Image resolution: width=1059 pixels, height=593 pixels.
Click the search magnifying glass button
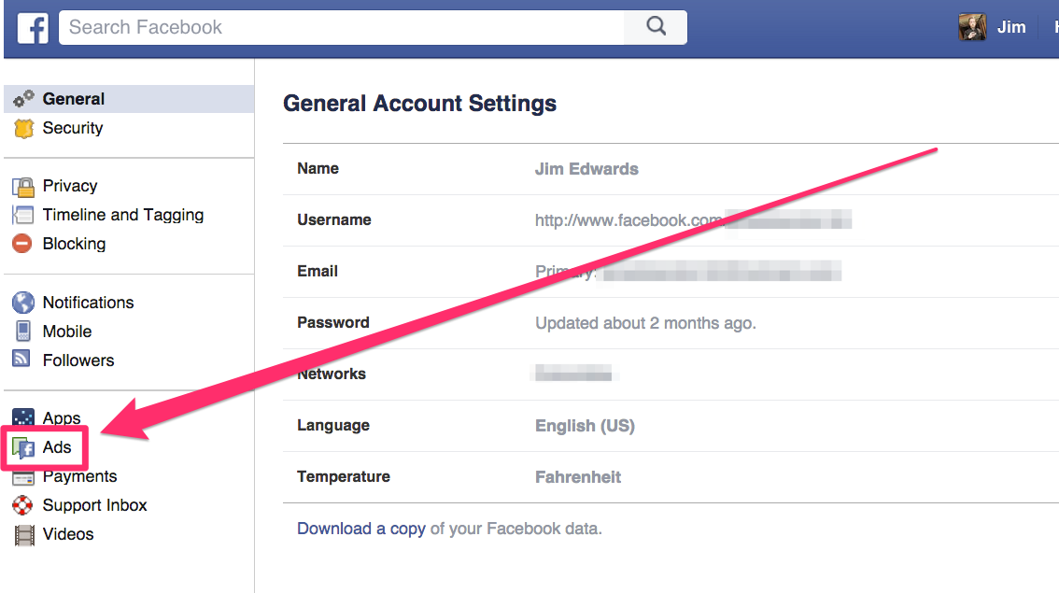(656, 27)
